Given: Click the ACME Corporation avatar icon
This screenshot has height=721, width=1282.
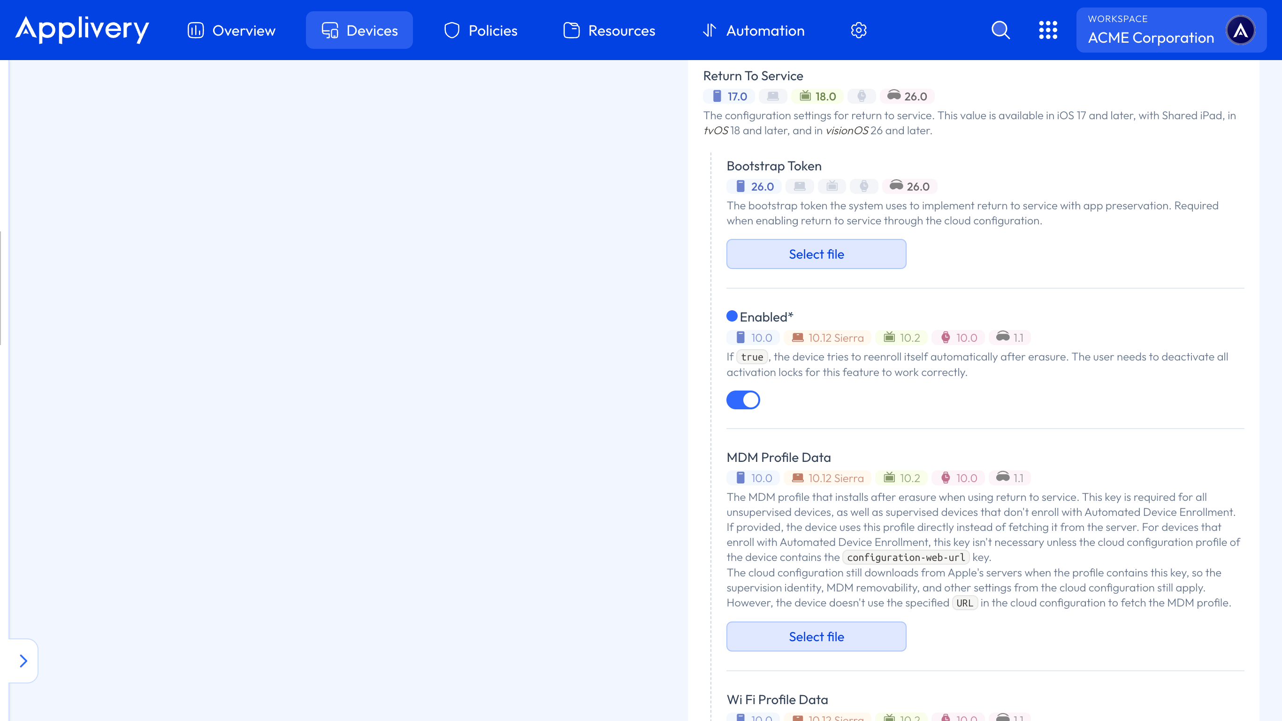Looking at the screenshot, I should [x=1240, y=31].
